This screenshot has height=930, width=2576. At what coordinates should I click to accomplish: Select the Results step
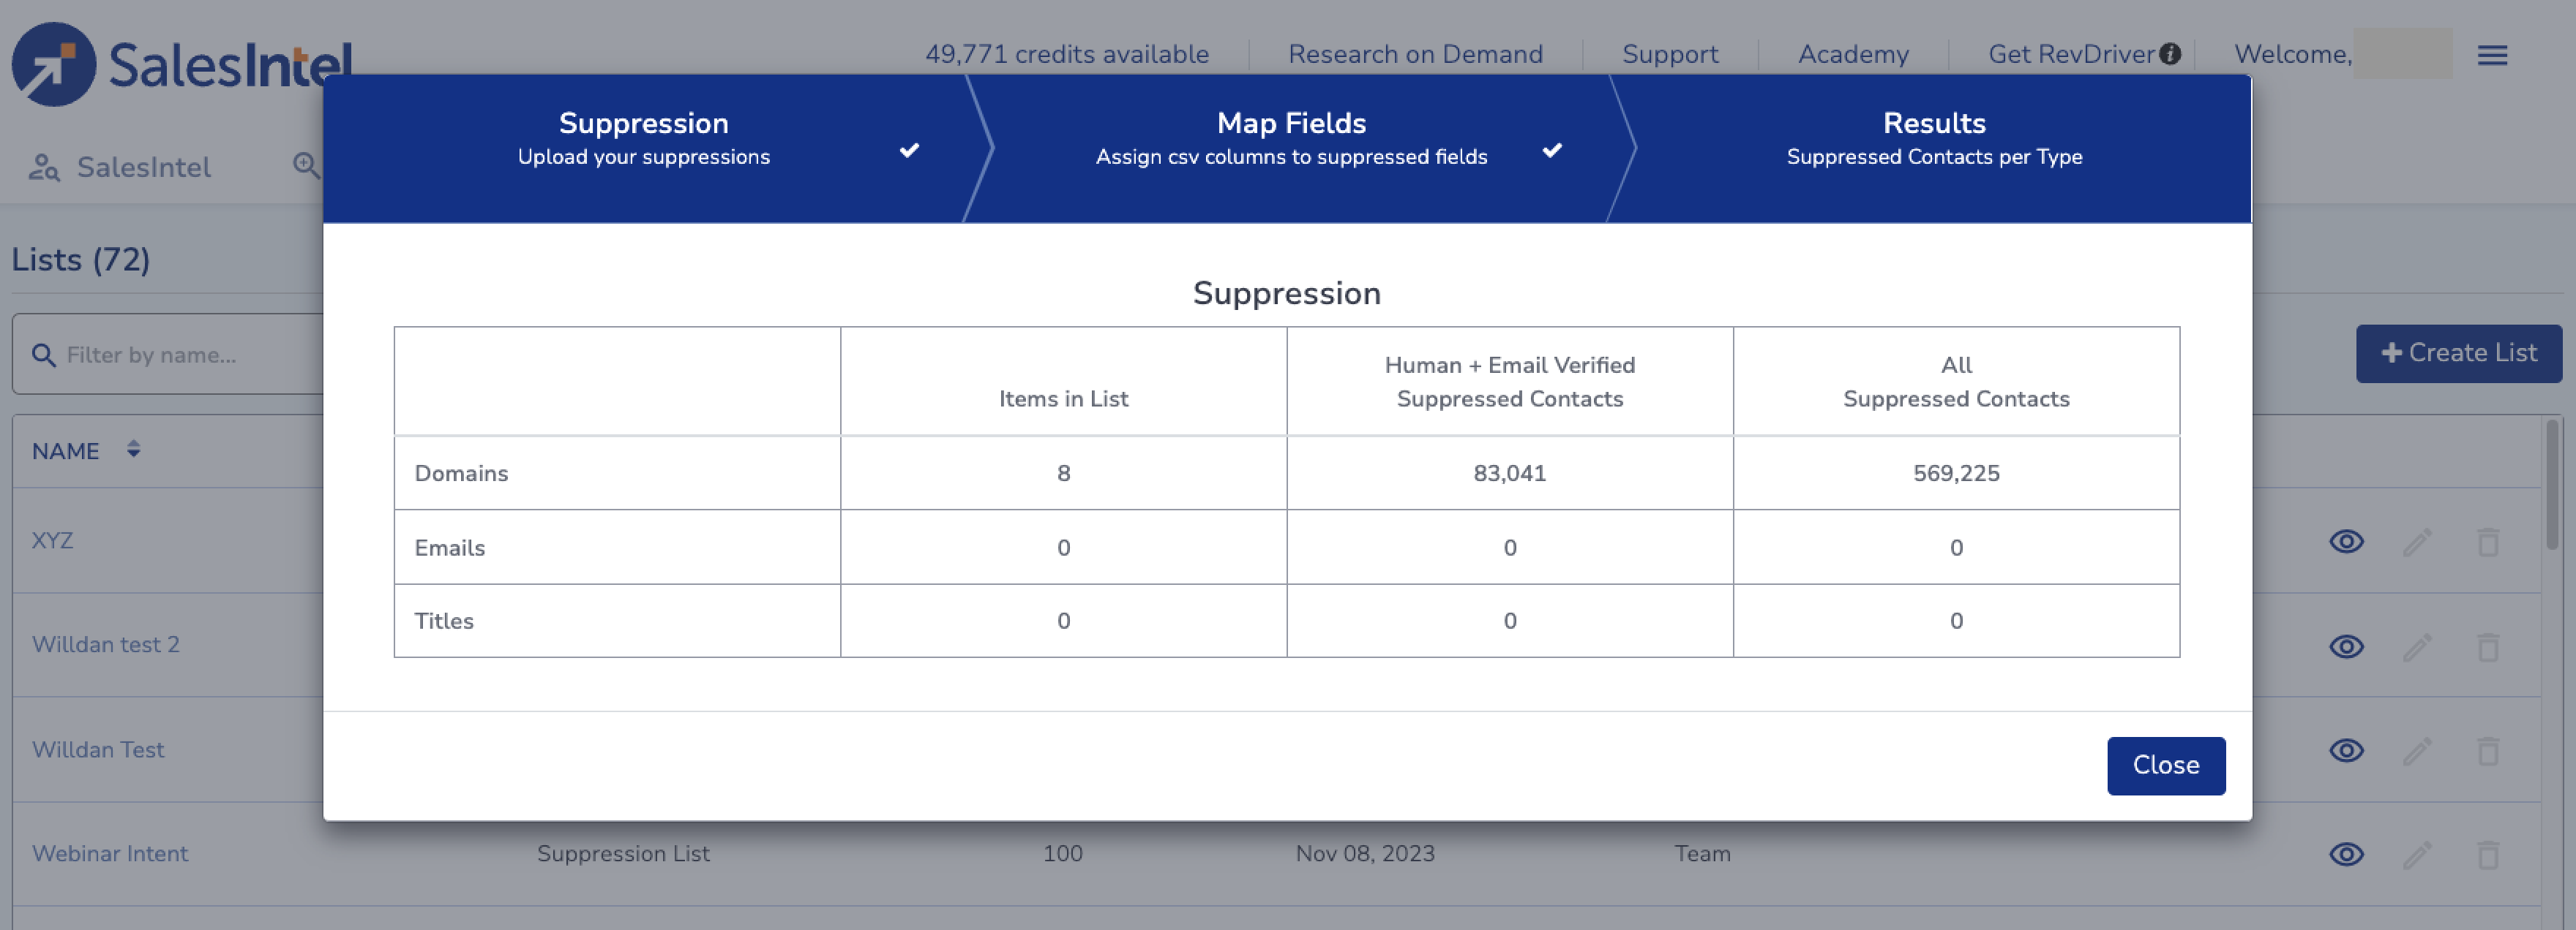pos(1934,138)
